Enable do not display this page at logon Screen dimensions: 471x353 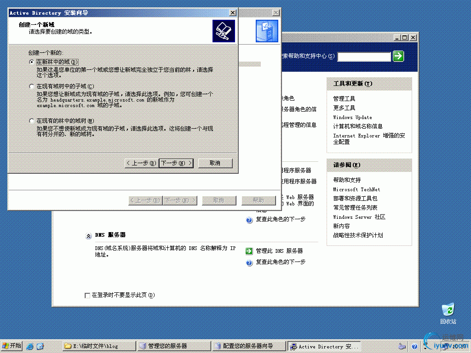pyautogui.click(x=87, y=296)
